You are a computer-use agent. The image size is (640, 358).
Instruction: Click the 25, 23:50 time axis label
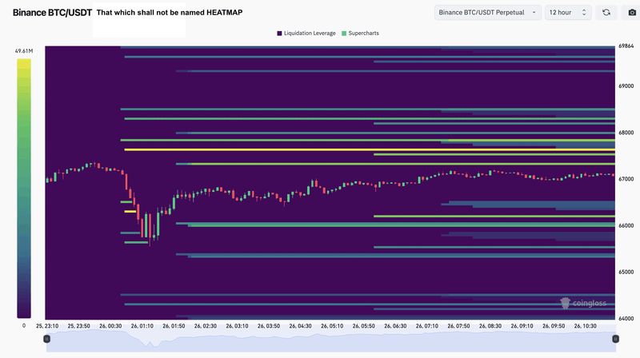78,326
